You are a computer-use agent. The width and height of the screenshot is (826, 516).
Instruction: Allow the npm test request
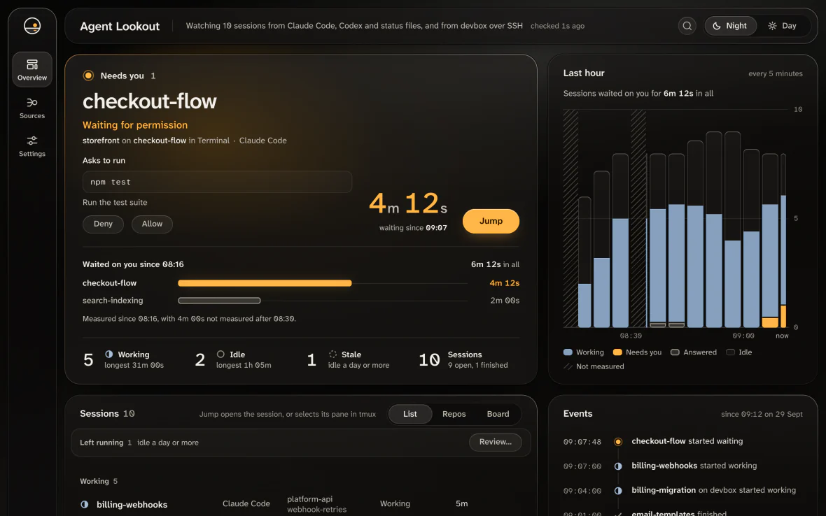point(152,224)
